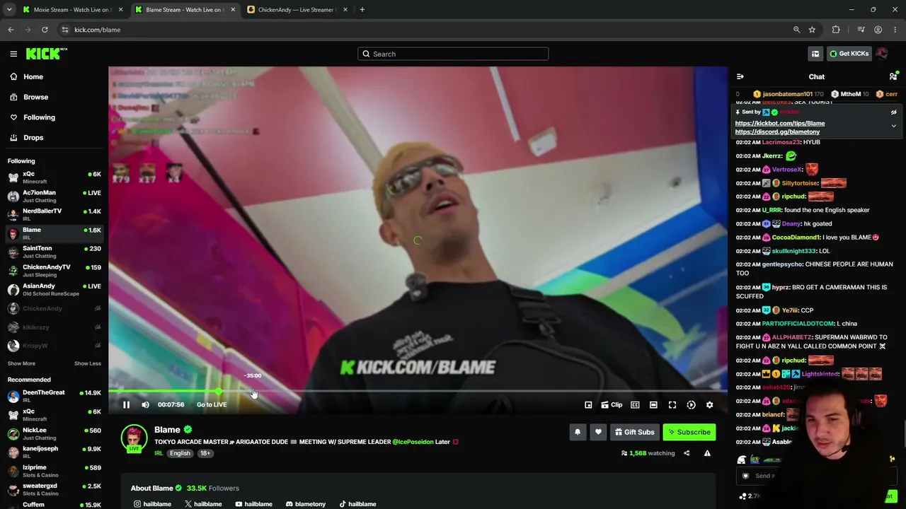Viewport: 906px width, 509px height.
Task: Pause the stream video
Action: click(126, 404)
